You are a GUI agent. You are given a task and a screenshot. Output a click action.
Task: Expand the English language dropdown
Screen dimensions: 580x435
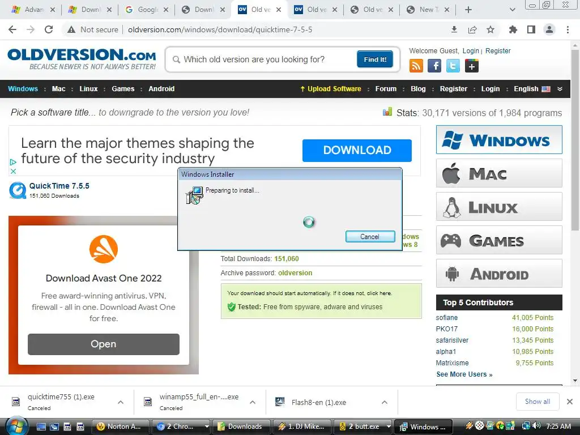[560, 89]
